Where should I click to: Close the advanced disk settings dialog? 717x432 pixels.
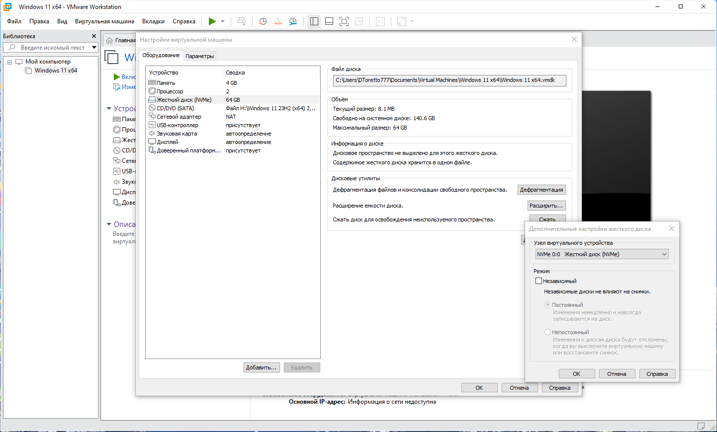(672, 228)
